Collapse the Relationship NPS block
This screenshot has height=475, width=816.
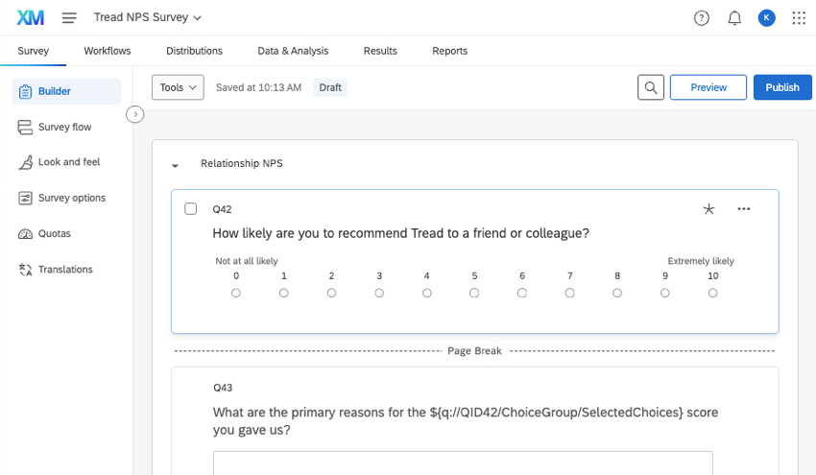[176, 165]
